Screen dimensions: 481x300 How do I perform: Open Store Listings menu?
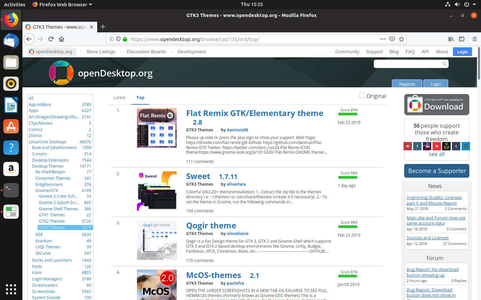tap(101, 52)
